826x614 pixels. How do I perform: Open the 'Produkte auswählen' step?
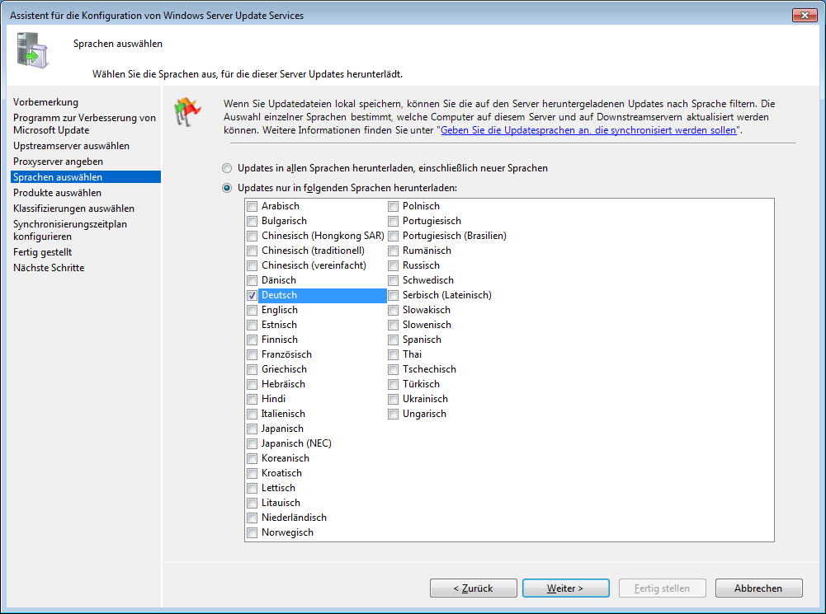pos(58,193)
